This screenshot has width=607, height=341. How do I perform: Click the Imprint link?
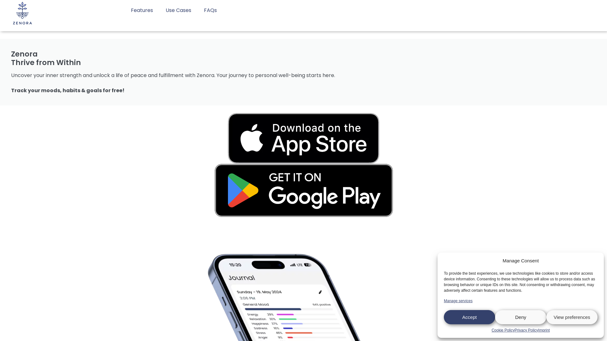point(544,330)
